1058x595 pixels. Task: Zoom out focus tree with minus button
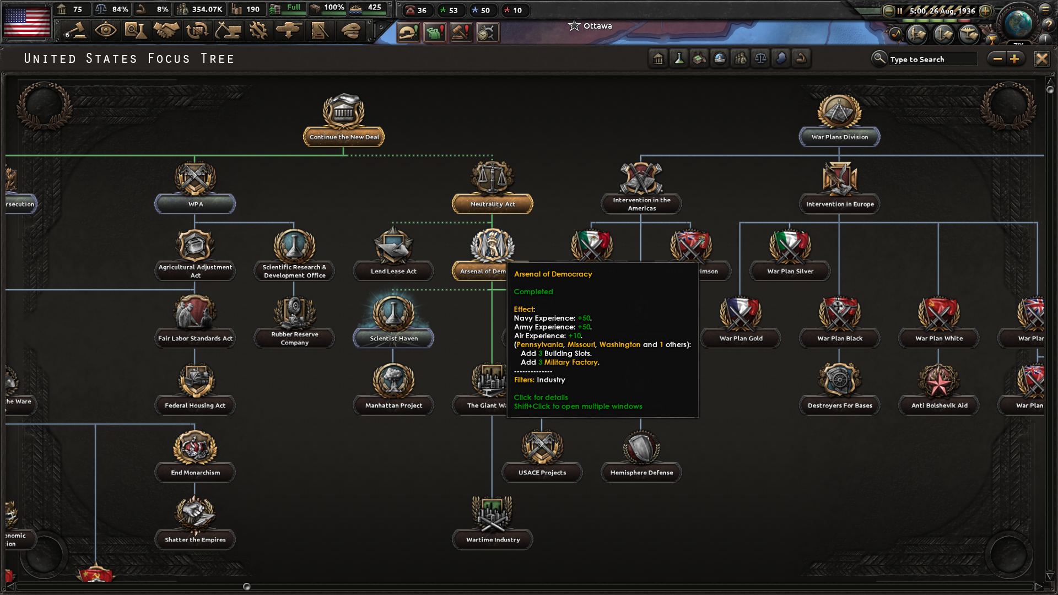997,59
